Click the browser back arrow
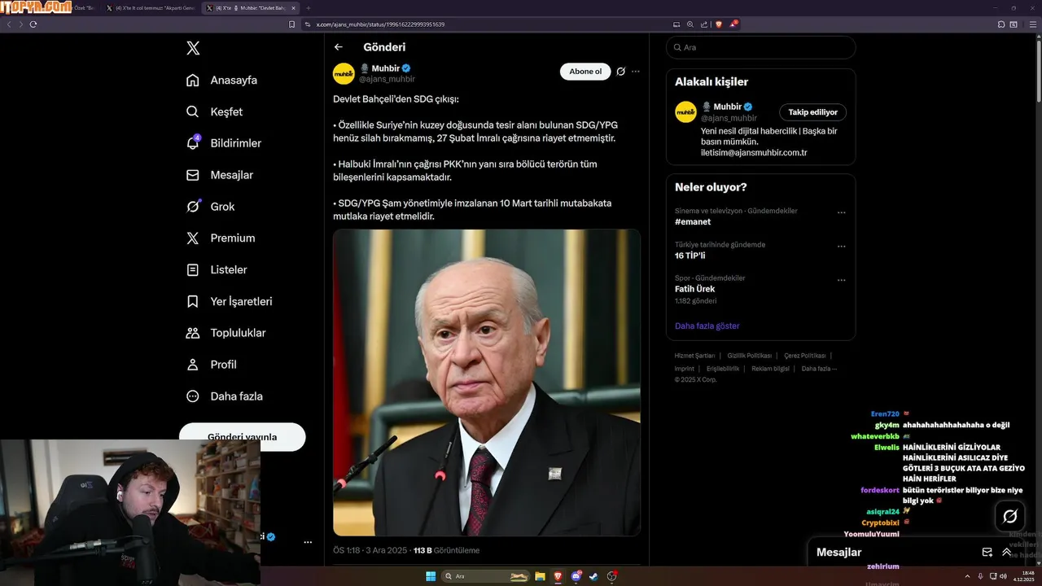The height and width of the screenshot is (586, 1042). (x=9, y=24)
